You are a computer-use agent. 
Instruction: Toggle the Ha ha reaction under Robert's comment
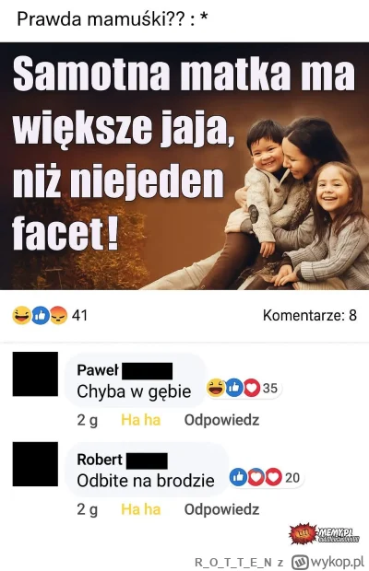point(141,509)
